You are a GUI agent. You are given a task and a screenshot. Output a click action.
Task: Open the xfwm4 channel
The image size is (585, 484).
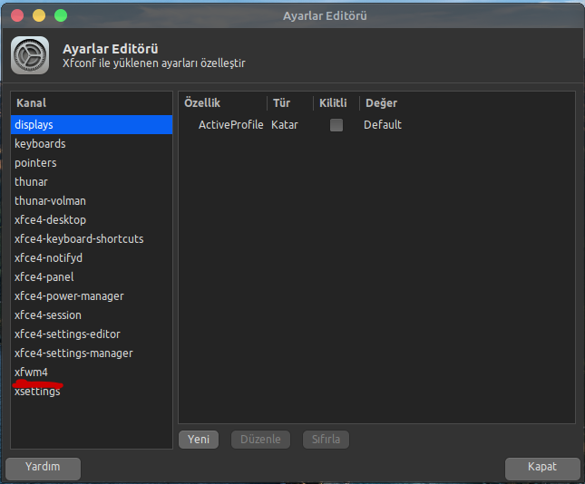pyautogui.click(x=92, y=372)
